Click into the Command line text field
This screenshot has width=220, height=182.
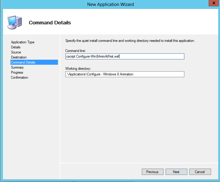pyautogui.click(x=125, y=56)
